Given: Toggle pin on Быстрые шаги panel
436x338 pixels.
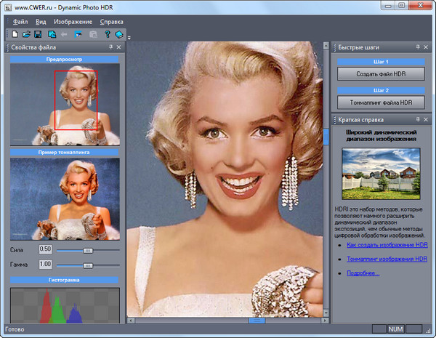Looking at the screenshot, I should pyautogui.click(x=416, y=47).
